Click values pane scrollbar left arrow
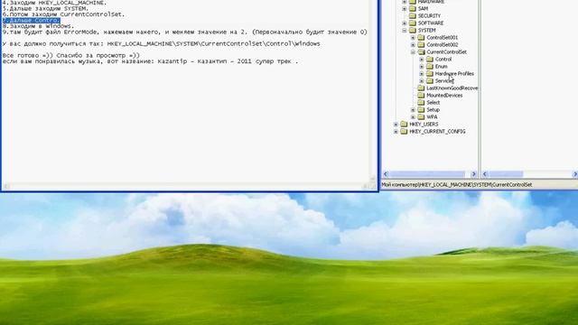This screenshot has width=578, height=325. [485, 174]
